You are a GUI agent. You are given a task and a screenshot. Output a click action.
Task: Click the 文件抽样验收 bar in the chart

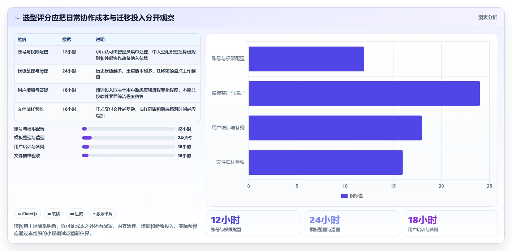326,162
